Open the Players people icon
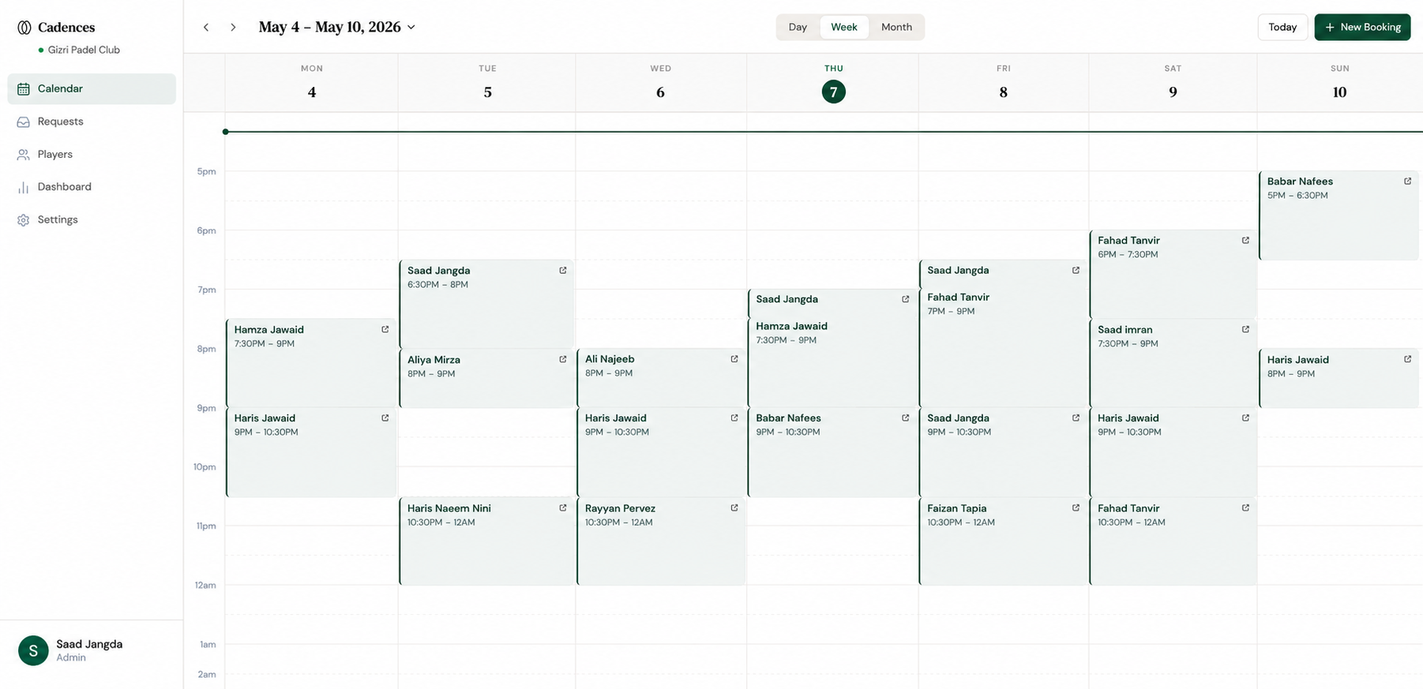This screenshot has width=1423, height=689. (24, 155)
